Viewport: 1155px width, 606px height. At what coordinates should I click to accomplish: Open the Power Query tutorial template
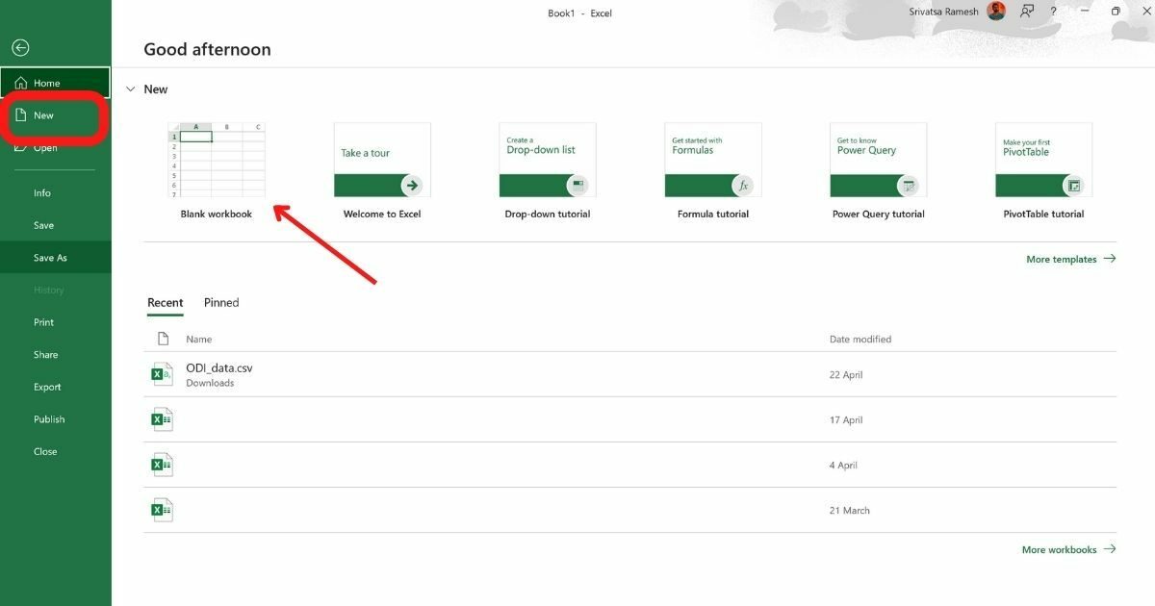(x=878, y=160)
